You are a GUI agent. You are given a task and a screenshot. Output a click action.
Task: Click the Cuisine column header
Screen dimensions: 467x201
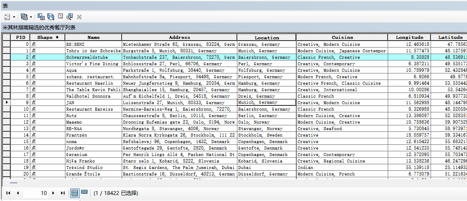342,37
